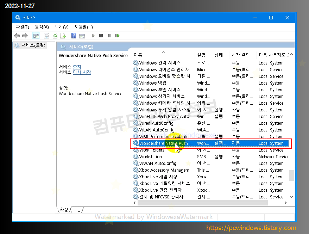The image size is (309, 234).
Task: Open the Properties toolbar icon
Action: [46, 36]
